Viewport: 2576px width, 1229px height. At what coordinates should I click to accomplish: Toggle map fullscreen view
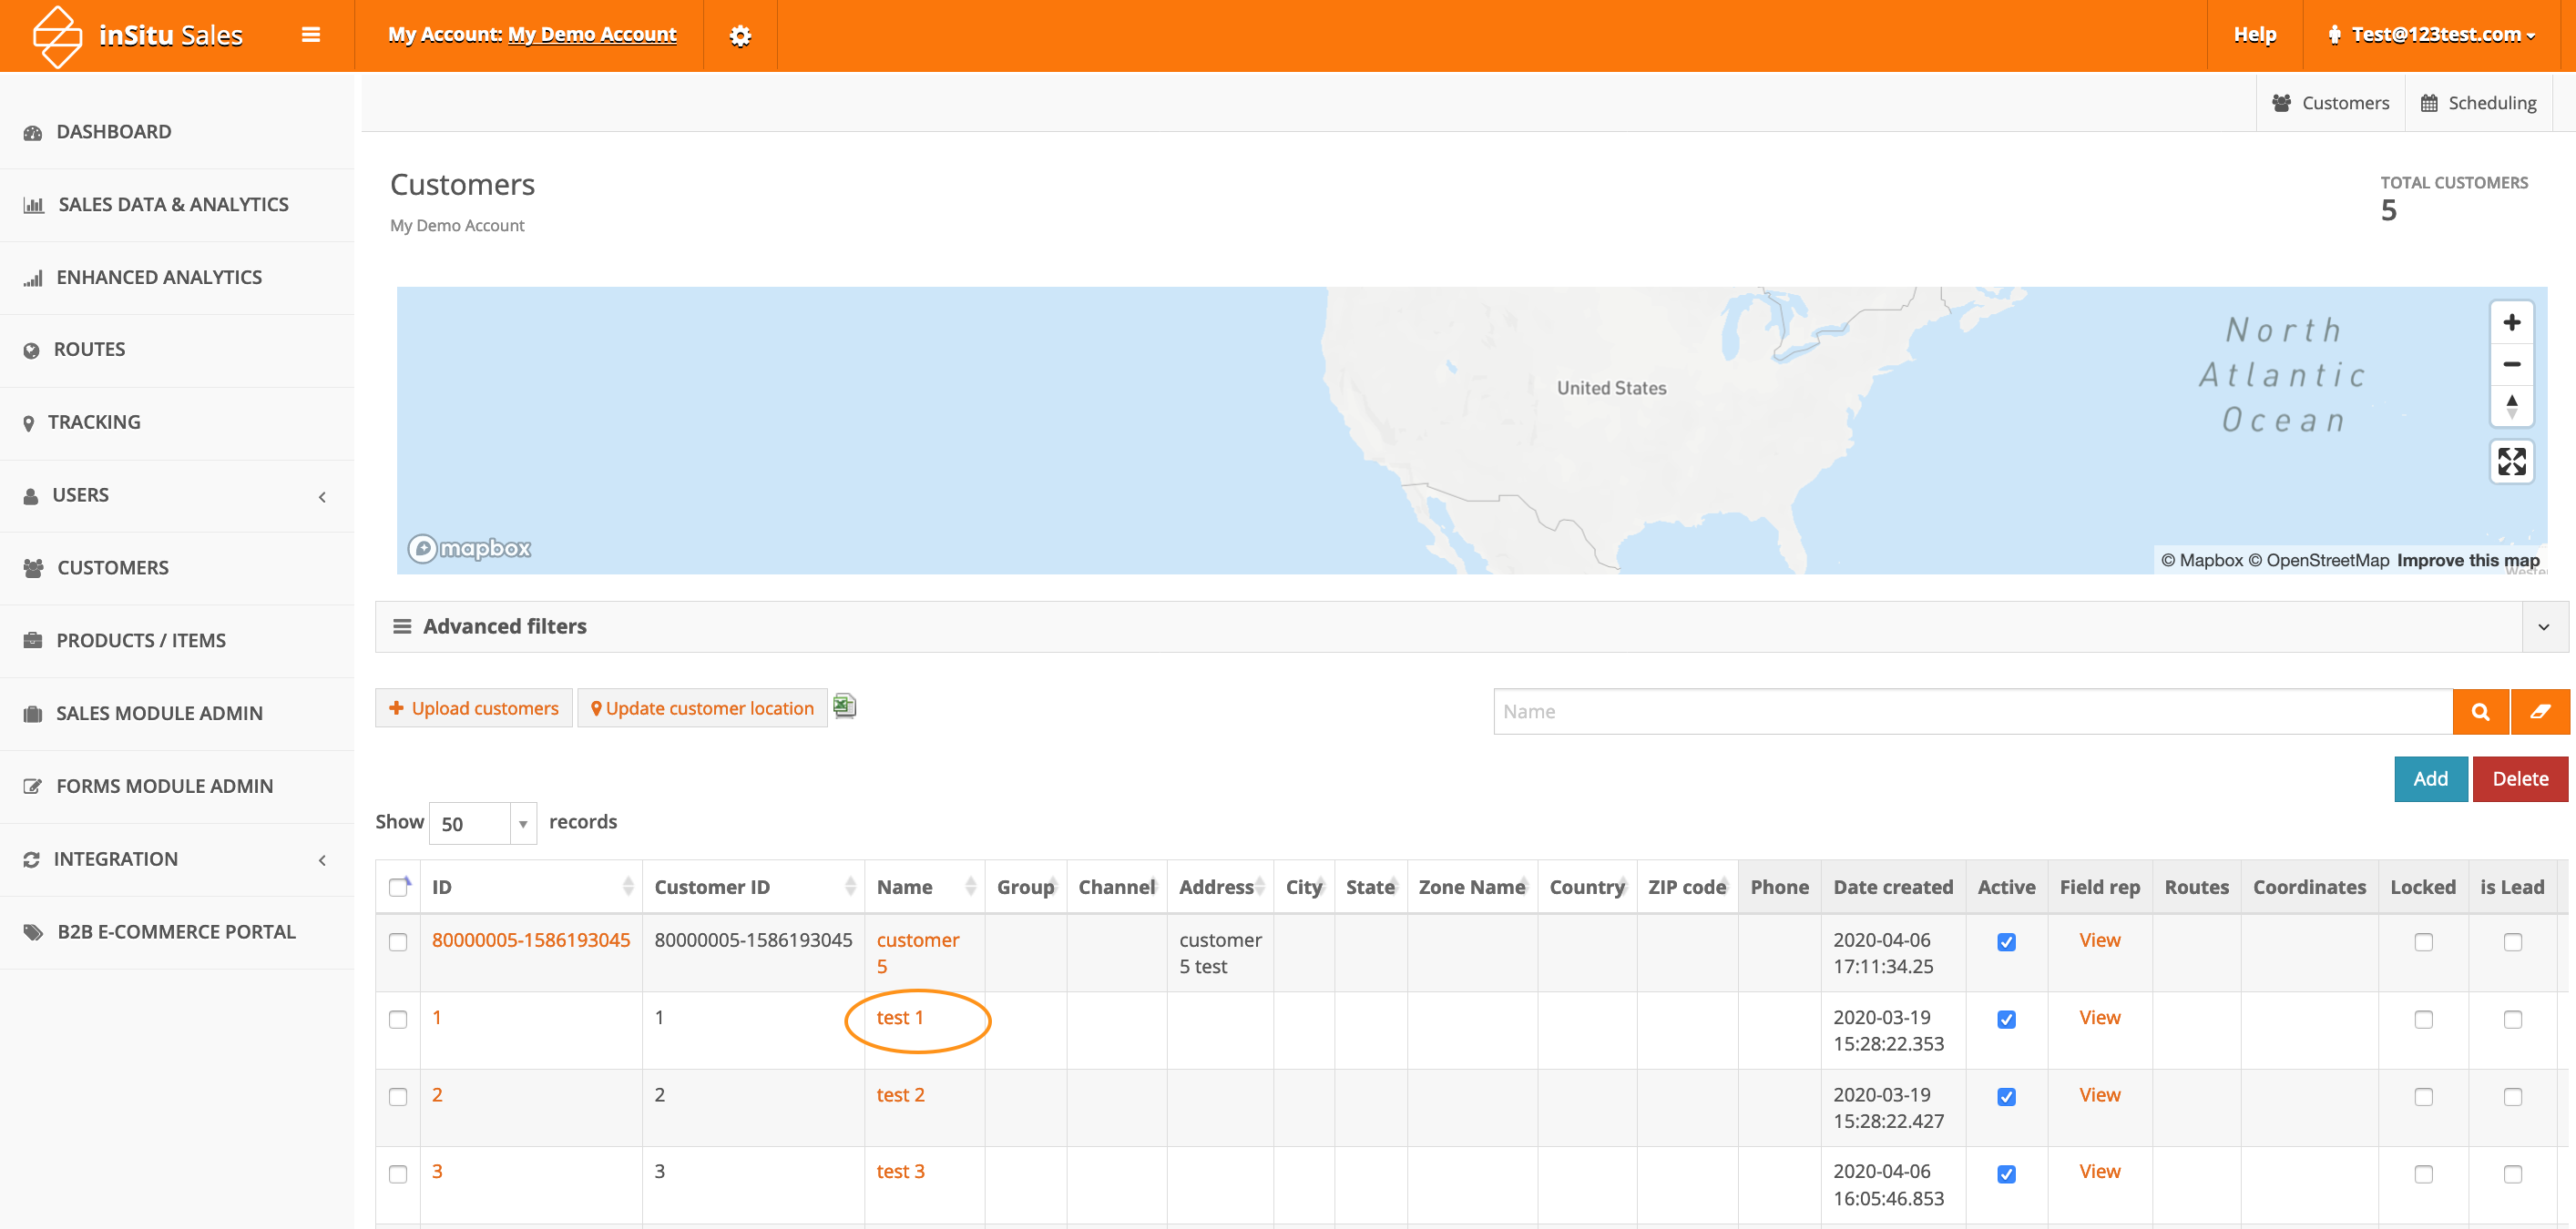(x=2511, y=462)
